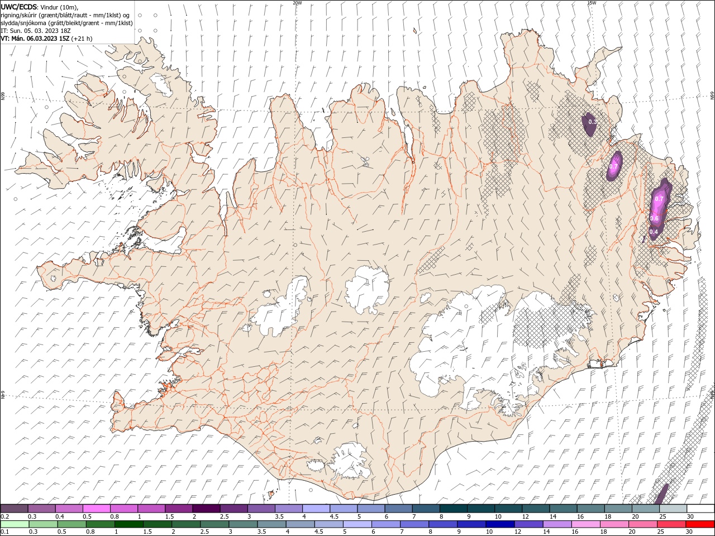Viewport: 715px width, 536px height.
Task: Select the darkest purple 2 swatch in upper legend
Action: pos(206,509)
